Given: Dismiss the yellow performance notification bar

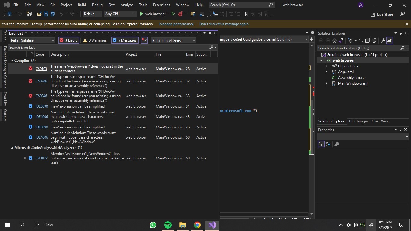Looking at the screenshot, I should 407,24.
